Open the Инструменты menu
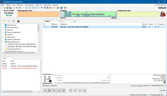 pyautogui.click(x=29, y=5)
